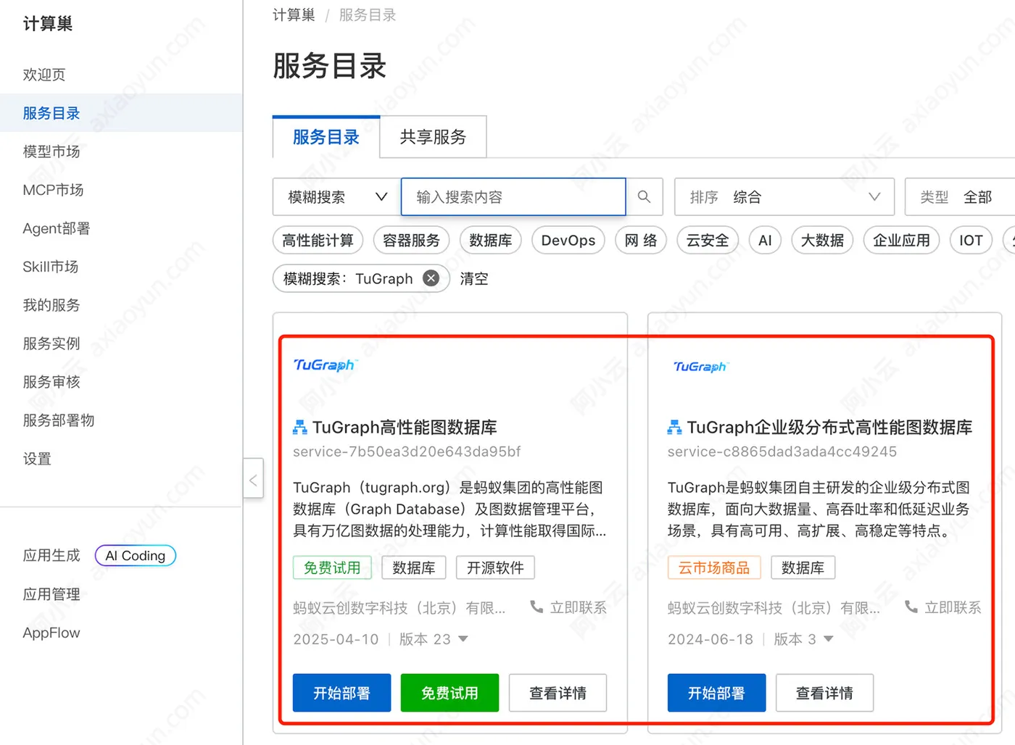Filter by the IOT category
Viewport: 1015px width, 745px height.
click(971, 241)
